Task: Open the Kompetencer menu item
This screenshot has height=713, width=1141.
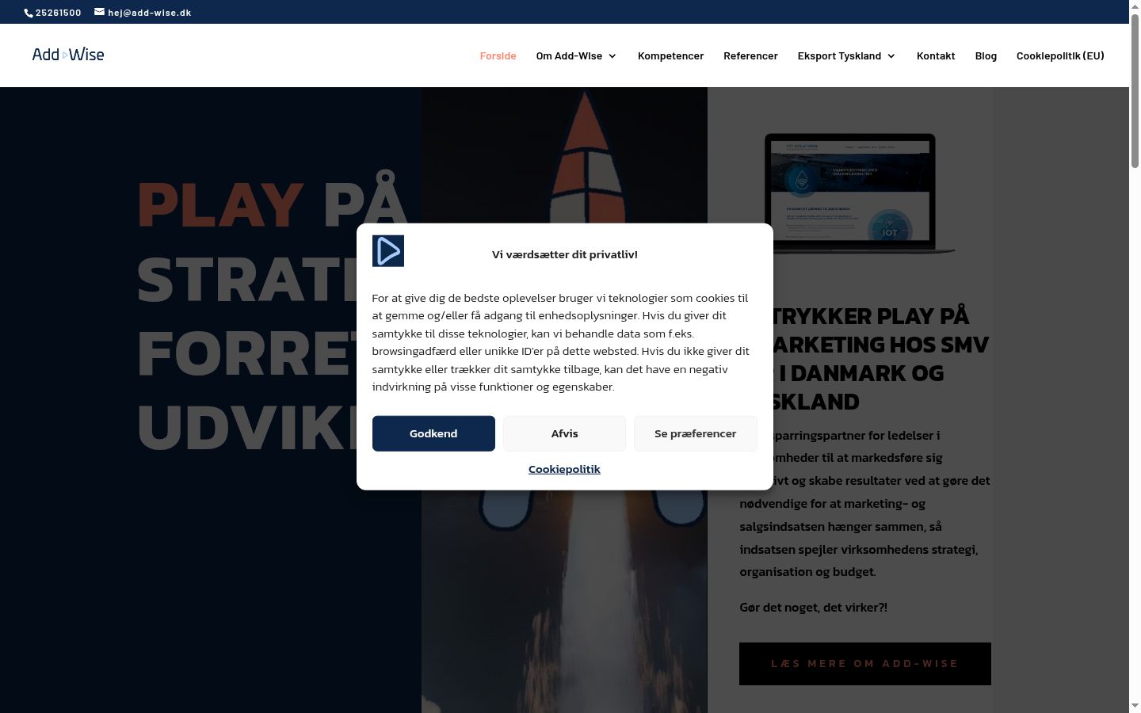Action: (x=670, y=55)
